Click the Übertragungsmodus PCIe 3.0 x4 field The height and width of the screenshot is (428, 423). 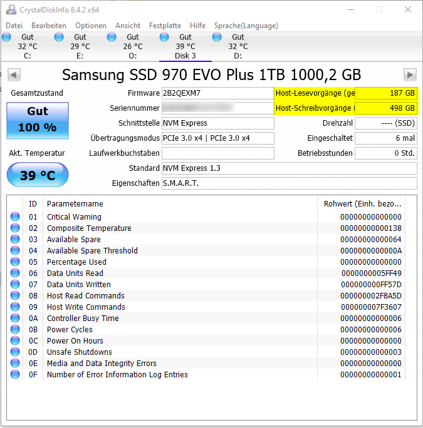[217, 138]
